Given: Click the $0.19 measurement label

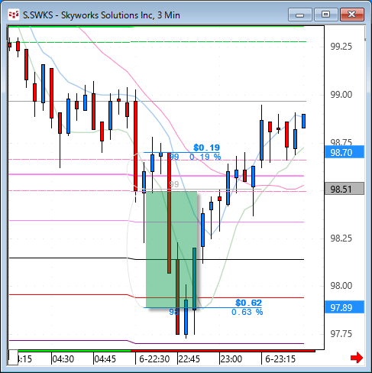Looking at the screenshot, I should pyautogui.click(x=206, y=148).
